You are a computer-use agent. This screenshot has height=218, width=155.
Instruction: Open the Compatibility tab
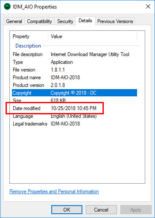click(39, 21)
